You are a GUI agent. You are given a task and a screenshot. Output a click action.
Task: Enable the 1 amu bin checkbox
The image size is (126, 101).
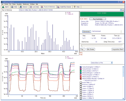click(81, 86)
